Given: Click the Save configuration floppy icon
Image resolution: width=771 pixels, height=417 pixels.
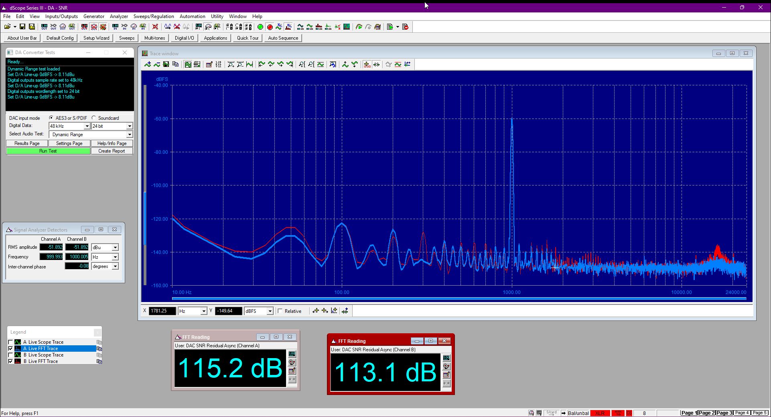Looking at the screenshot, I should (22, 27).
